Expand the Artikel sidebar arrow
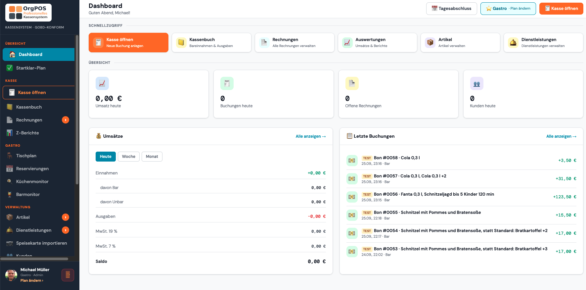The height and width of the screenshot is (290, 586). tap(66, 217)
